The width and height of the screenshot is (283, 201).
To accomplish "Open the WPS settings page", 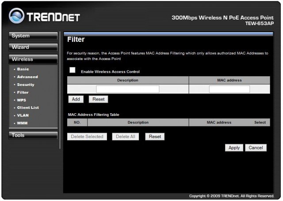I will (x=21, y=100).
